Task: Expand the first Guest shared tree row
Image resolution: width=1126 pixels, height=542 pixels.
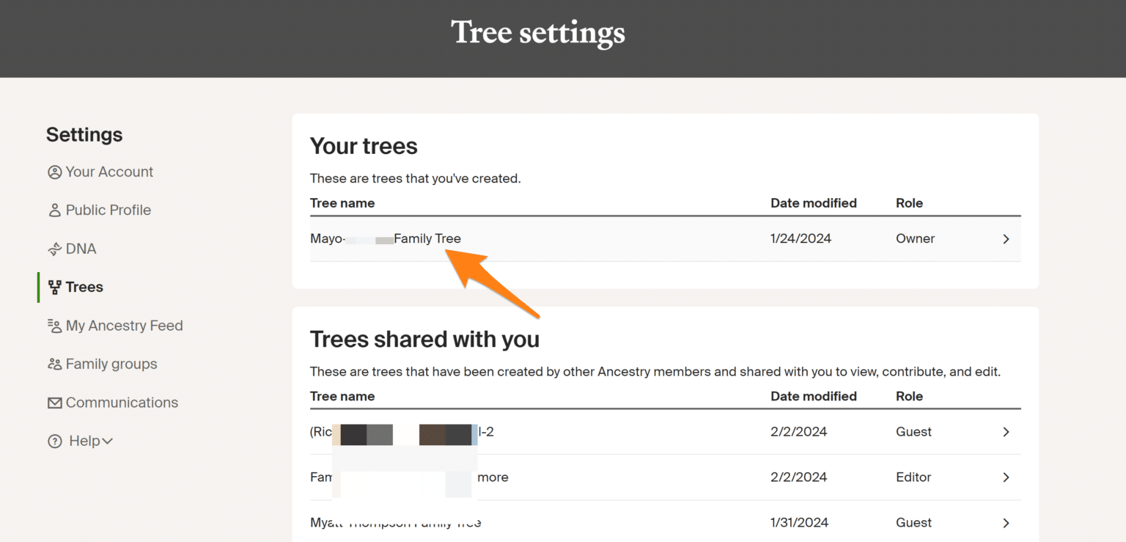Action: pyautogui.click(x=1006, y=432)
